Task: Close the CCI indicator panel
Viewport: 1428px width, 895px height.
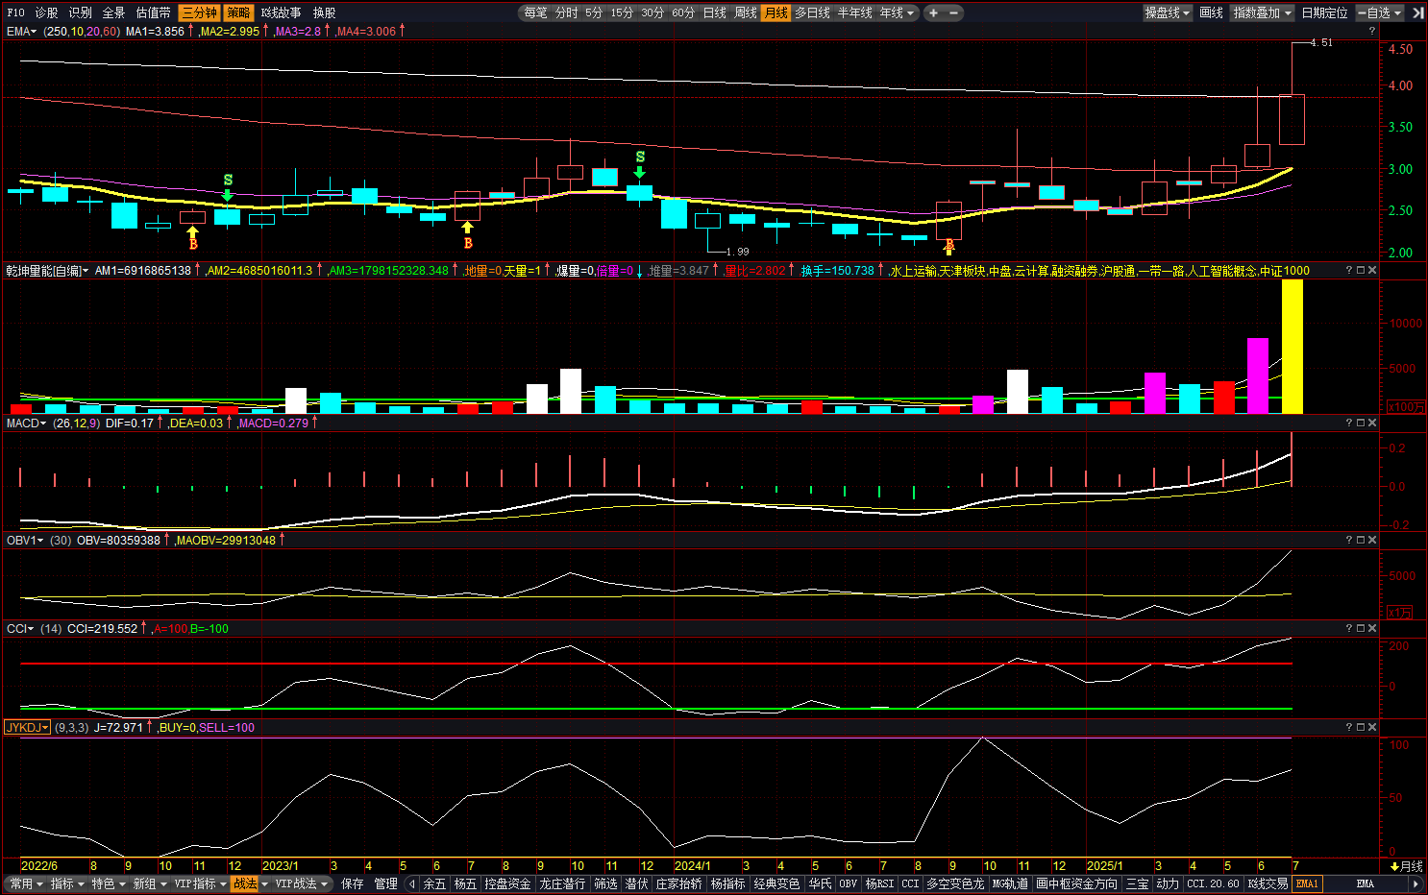Action: (x=1372, y=628)
